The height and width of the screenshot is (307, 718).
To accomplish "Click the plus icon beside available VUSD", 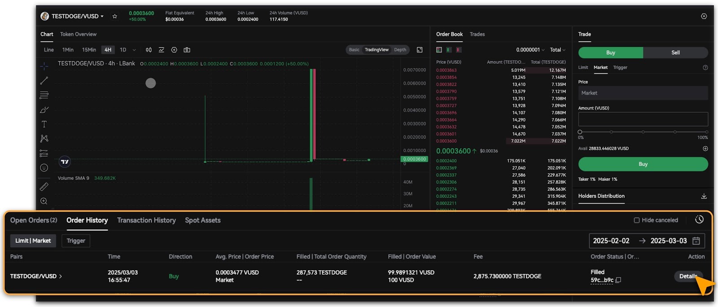I will tap(705, 149).
